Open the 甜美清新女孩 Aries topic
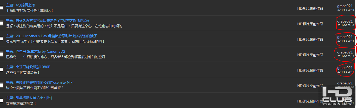Screen dimensions: 357x108 coord(34,98)
